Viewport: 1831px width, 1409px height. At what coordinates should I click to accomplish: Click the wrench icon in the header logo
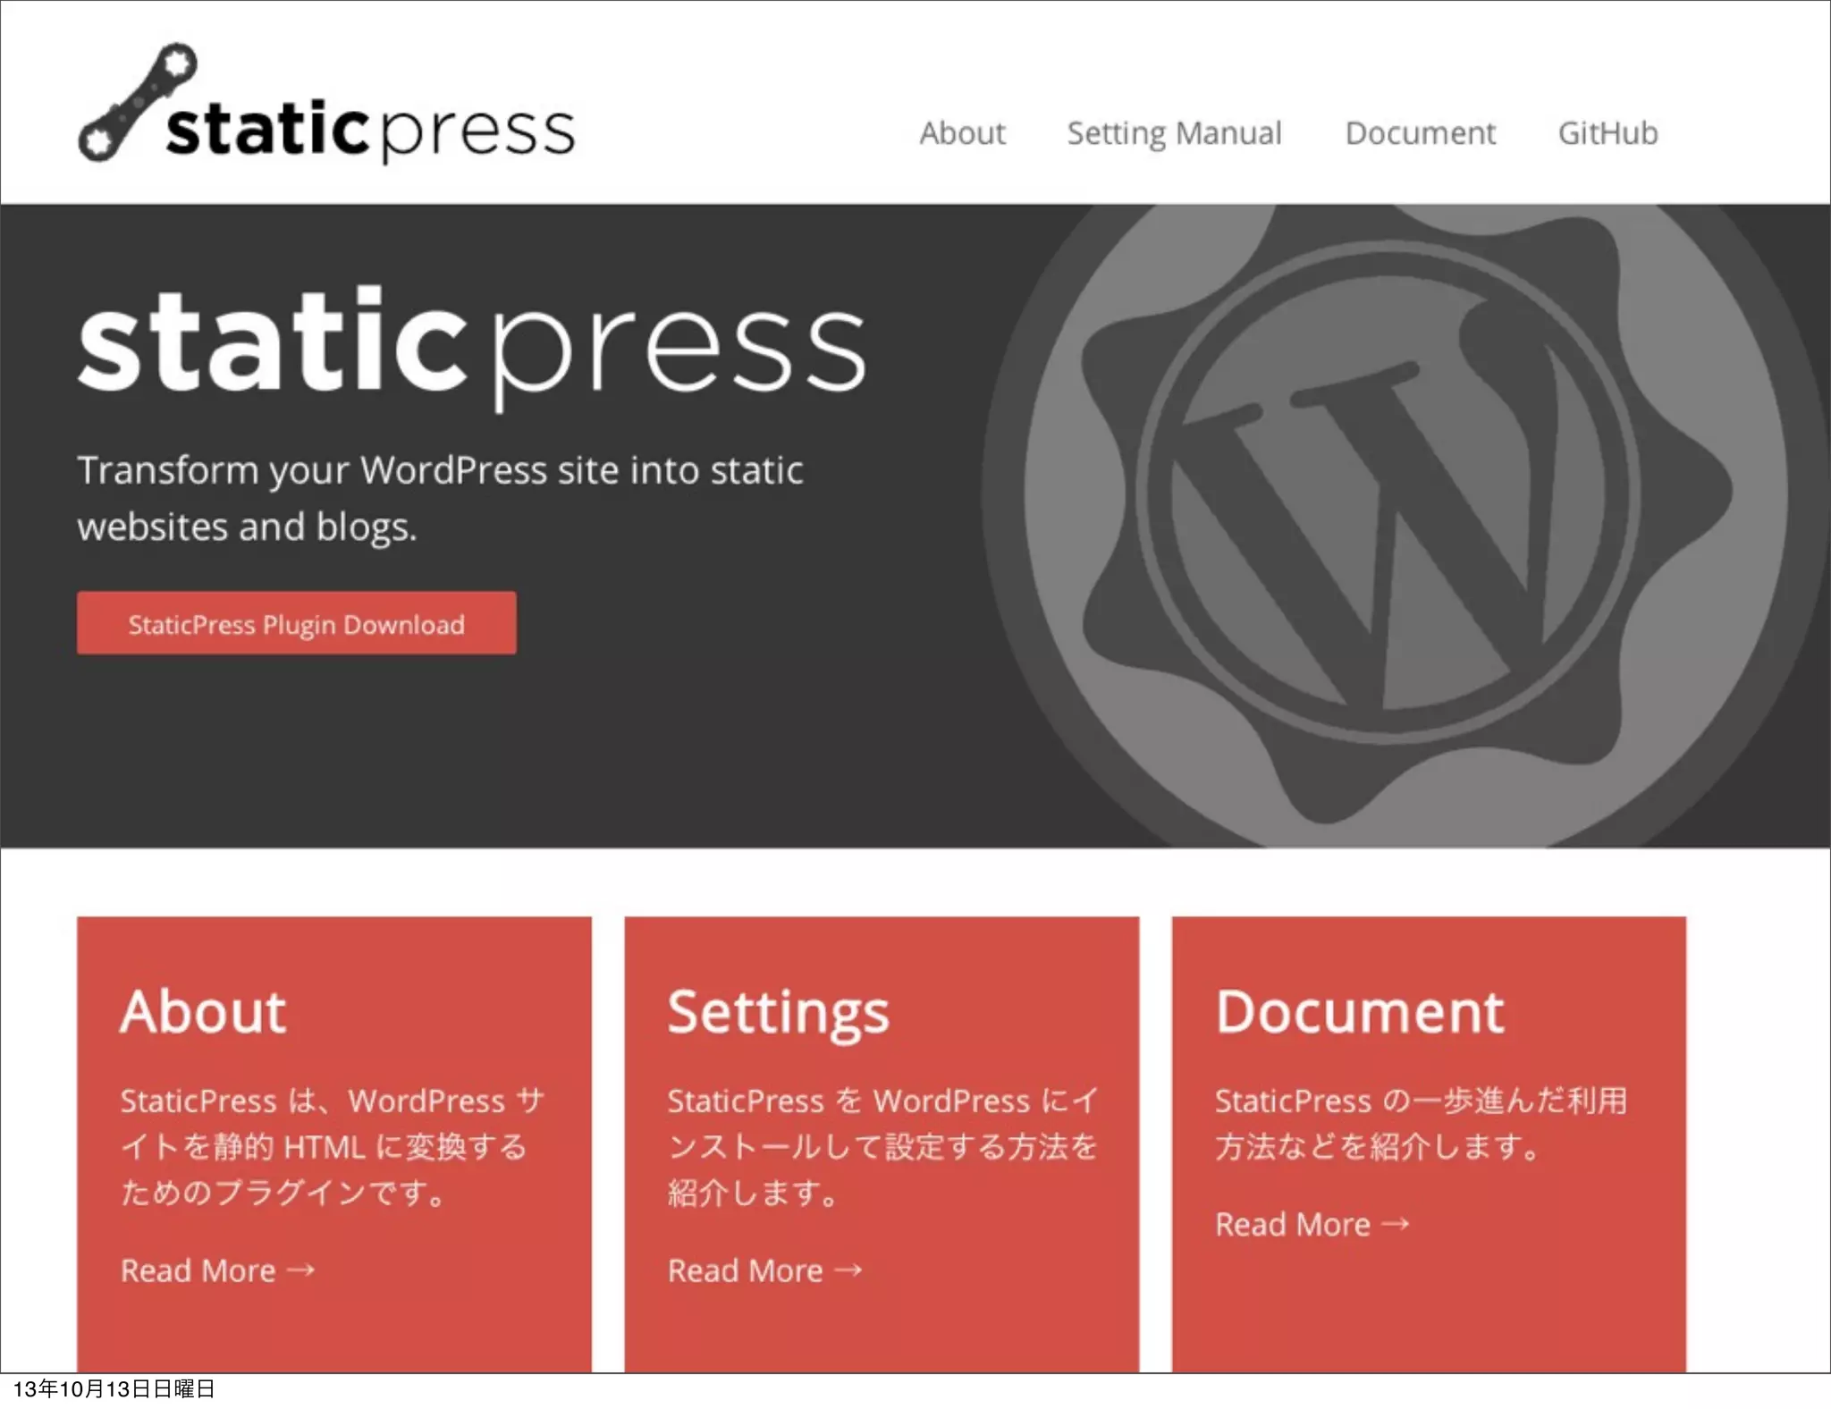pyautogui.click(x=137, y=102)
